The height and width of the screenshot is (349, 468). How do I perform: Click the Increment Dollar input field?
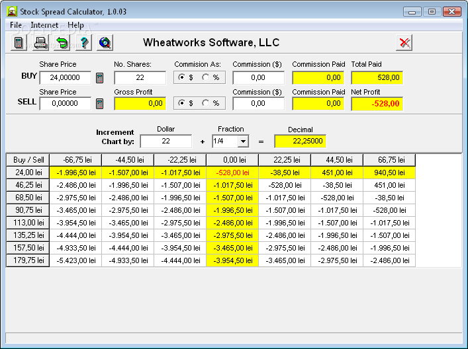point(166,141)
